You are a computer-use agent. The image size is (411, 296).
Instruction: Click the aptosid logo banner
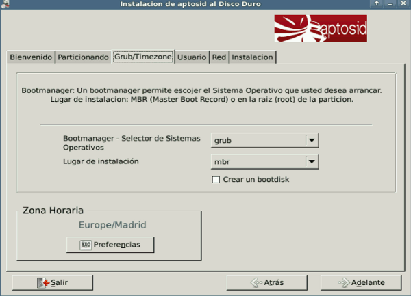click(x=321, y=29)
